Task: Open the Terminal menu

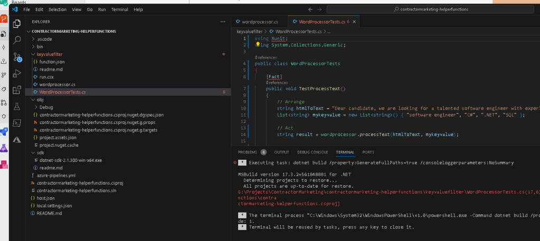Action: point(119,9)
